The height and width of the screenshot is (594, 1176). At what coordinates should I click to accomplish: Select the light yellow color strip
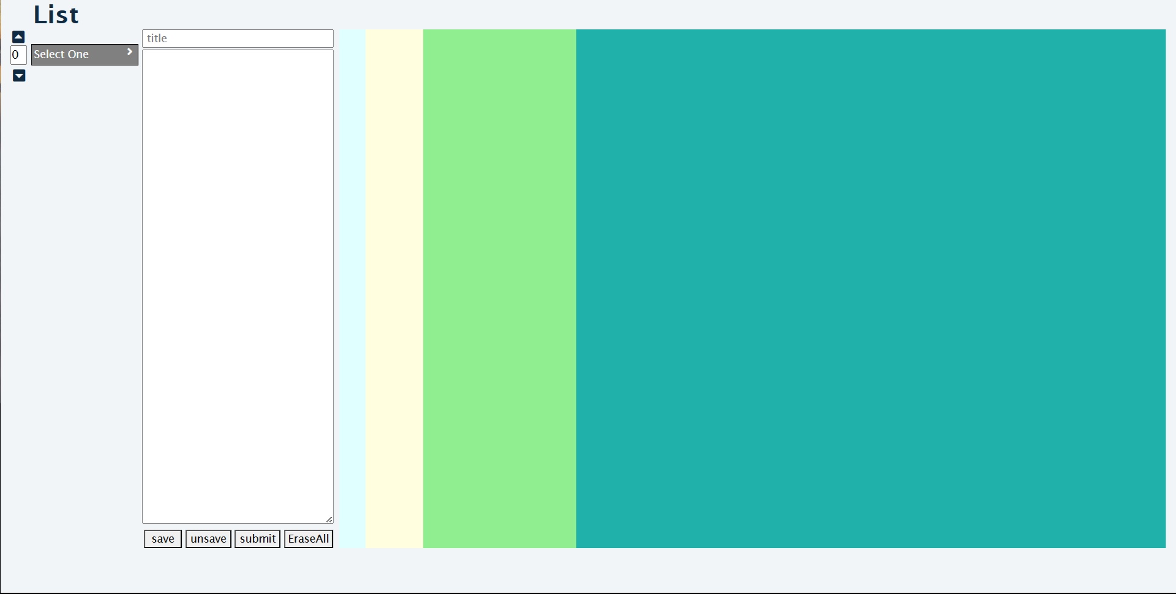[x=394, y=288]
